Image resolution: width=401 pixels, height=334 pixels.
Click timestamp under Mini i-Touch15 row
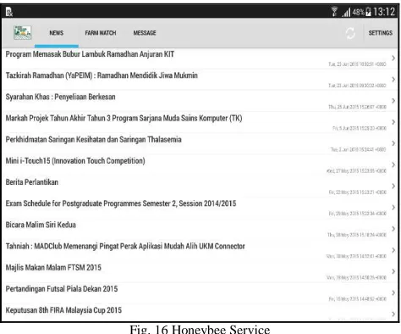356,171
